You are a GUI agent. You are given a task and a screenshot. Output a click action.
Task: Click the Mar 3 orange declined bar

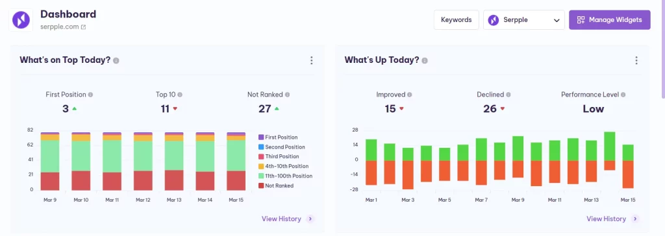click(408, 175)
